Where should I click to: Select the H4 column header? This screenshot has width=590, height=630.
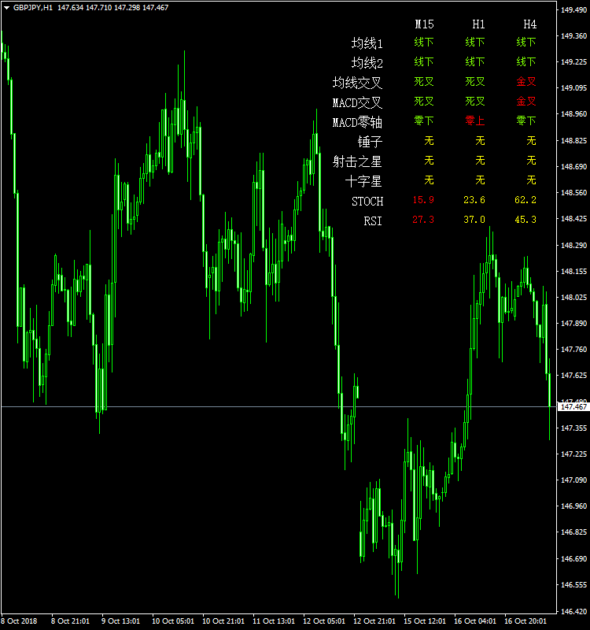[529, 24]
